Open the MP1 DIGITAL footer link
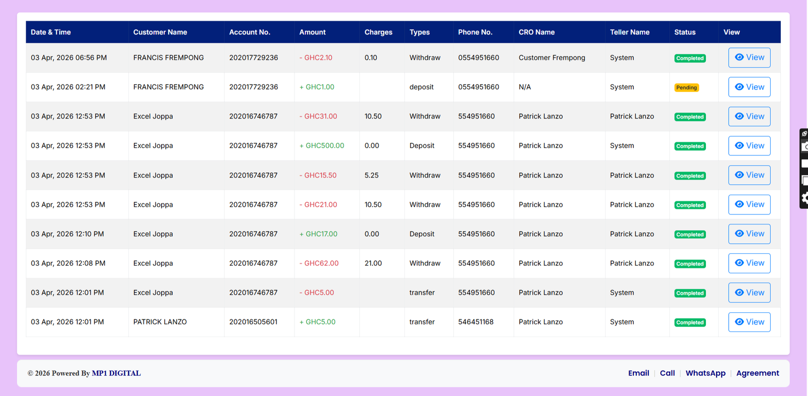This screenshot has width=808, height=396. [116, 373]
